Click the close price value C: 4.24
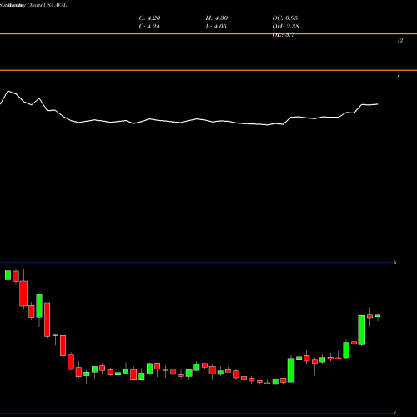The image size is (417, 417). point(149,27)
